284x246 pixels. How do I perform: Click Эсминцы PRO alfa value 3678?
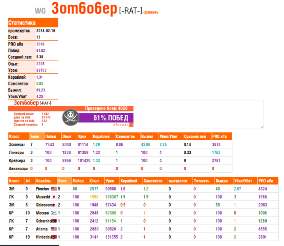pos(216,144)
